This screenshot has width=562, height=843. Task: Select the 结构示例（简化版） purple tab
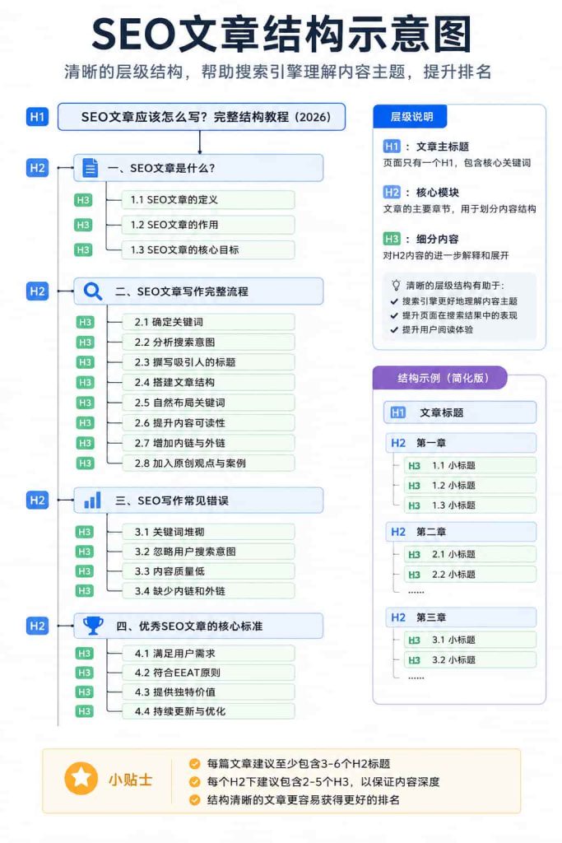pos(440,378)
